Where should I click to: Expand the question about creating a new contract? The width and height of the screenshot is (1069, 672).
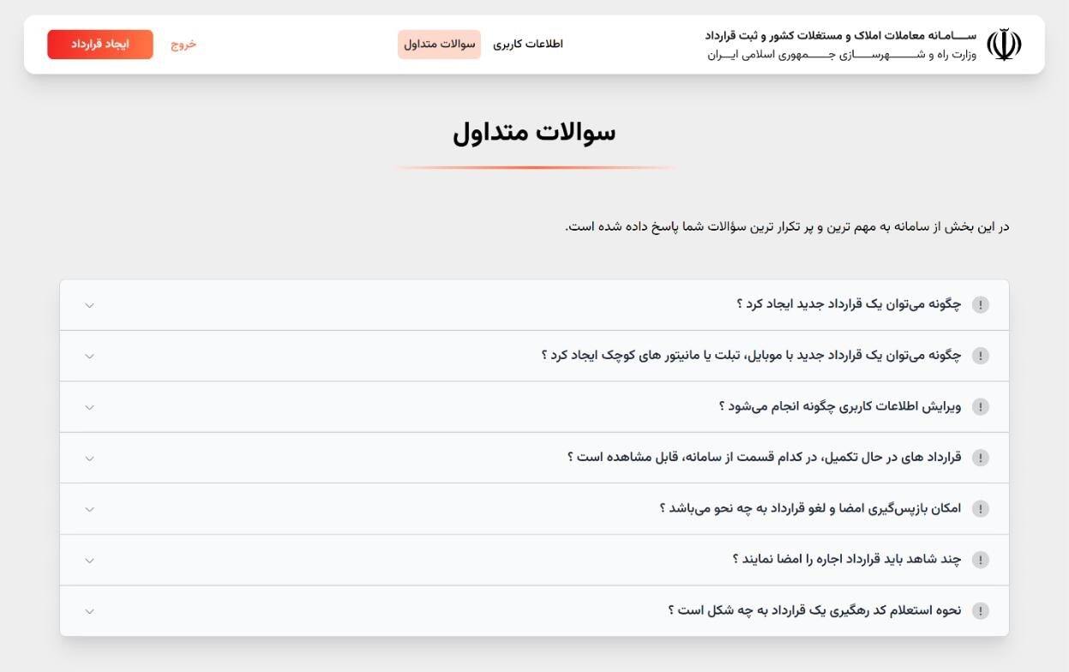[89, 303]
